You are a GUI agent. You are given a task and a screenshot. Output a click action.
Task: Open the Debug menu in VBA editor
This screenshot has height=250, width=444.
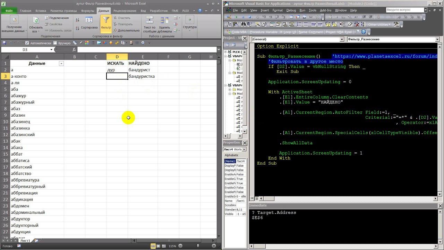291,10
